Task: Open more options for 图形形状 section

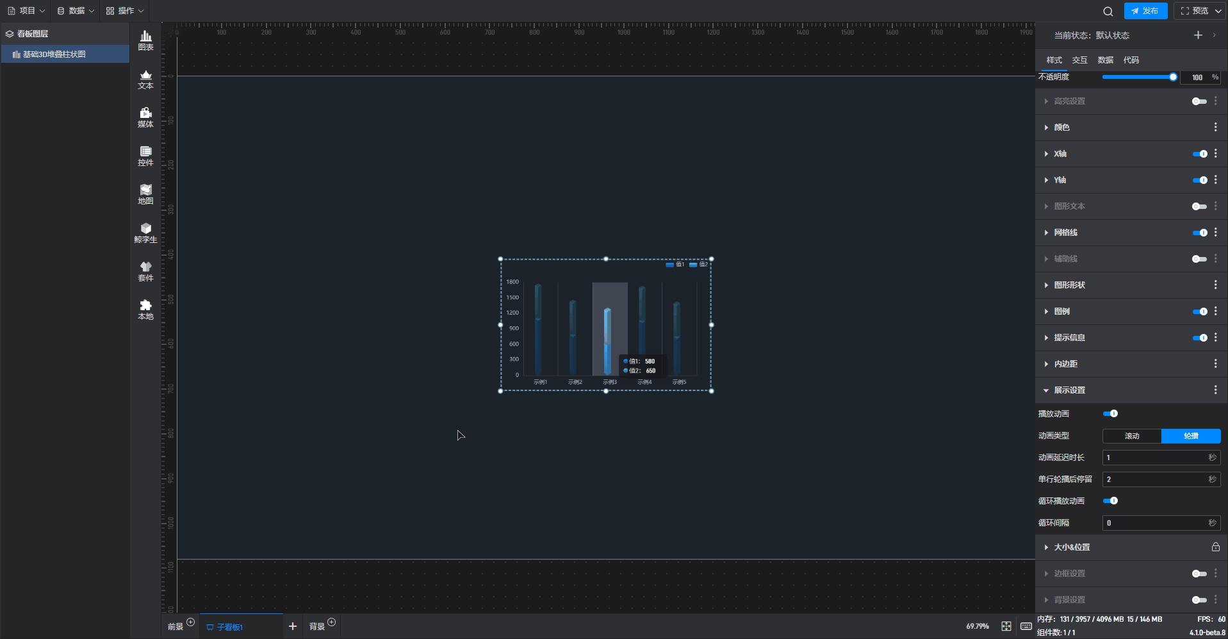Action: click(x=1215, y=285)
